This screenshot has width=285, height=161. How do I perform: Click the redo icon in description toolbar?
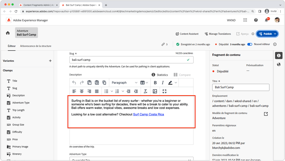[x=82, y=83]
